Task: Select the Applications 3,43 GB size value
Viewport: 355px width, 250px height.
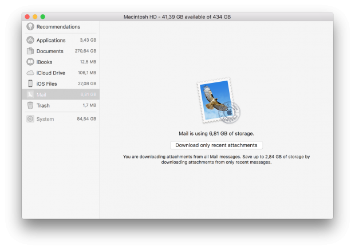Action: (88, 40)
